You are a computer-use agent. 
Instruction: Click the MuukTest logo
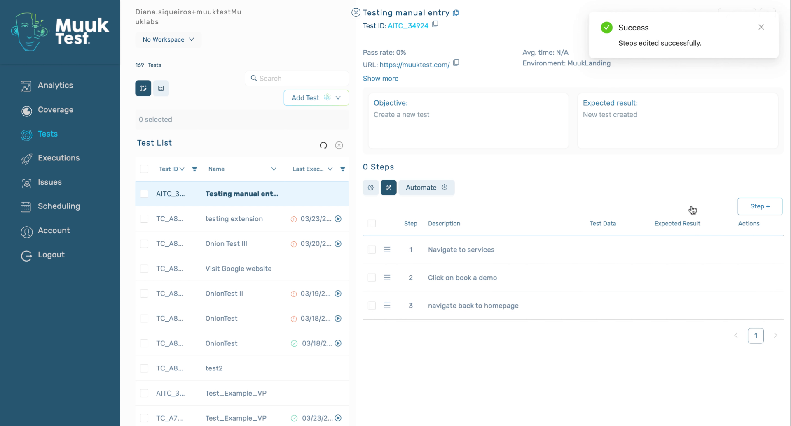tap(60, 32)
